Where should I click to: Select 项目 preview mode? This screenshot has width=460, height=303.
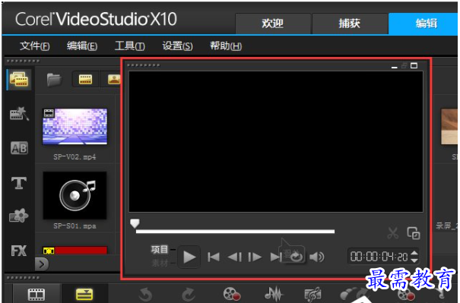point(160,249)
